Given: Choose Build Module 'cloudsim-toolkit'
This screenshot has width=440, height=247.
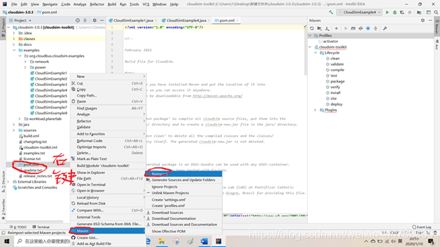Looking at the screenshot, I should pos(108,166).
